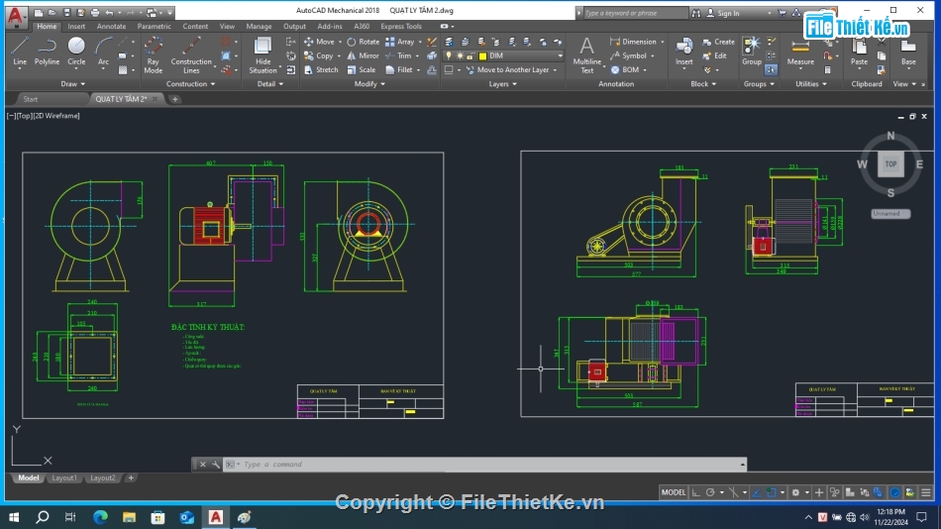Click Edit block button
Screen dimensions: 941x529
pos(714,55)
